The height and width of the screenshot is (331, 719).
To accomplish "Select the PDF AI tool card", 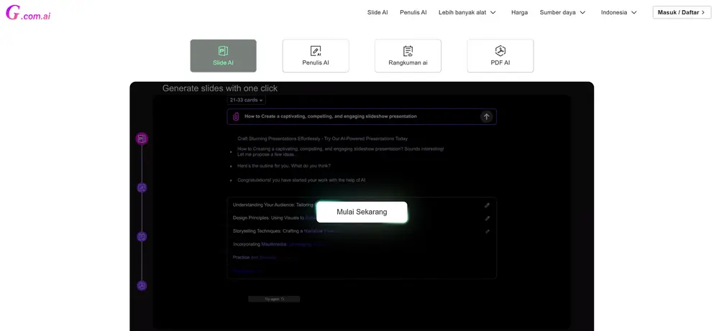I will [x=500, y=56].
